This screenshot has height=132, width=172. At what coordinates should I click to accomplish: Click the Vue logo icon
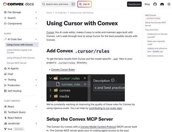5,129
